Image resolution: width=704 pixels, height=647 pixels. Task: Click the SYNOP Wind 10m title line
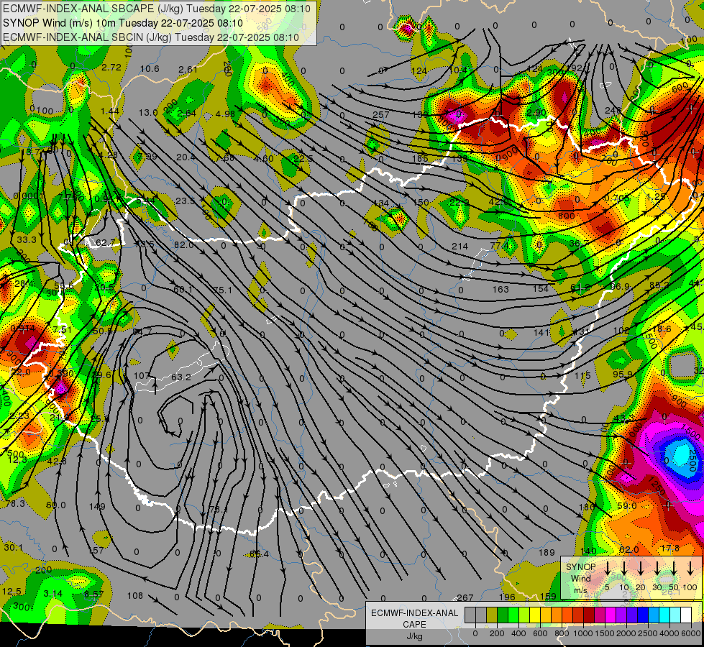[122, 23]
